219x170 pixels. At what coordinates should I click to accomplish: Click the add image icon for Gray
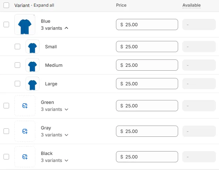coord(25,131)
